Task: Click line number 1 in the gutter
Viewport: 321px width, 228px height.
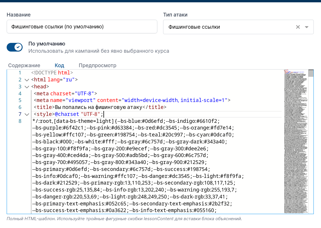Action: click(x=20, y=73)
